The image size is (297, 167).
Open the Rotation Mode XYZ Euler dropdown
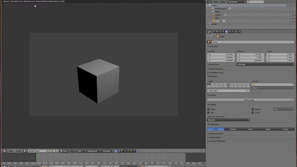pyautogui.click(x=265, y=64)
